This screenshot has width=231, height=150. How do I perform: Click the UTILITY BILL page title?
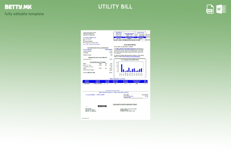click(115, 7)
